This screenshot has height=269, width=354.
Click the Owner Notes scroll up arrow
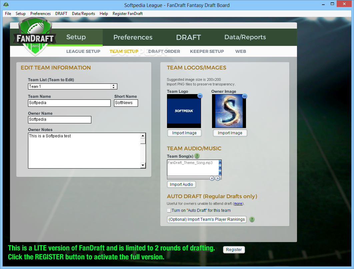[x=143, y=136]
